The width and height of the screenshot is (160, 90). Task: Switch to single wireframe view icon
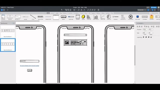pyautogui.click(x=2, y=10)
